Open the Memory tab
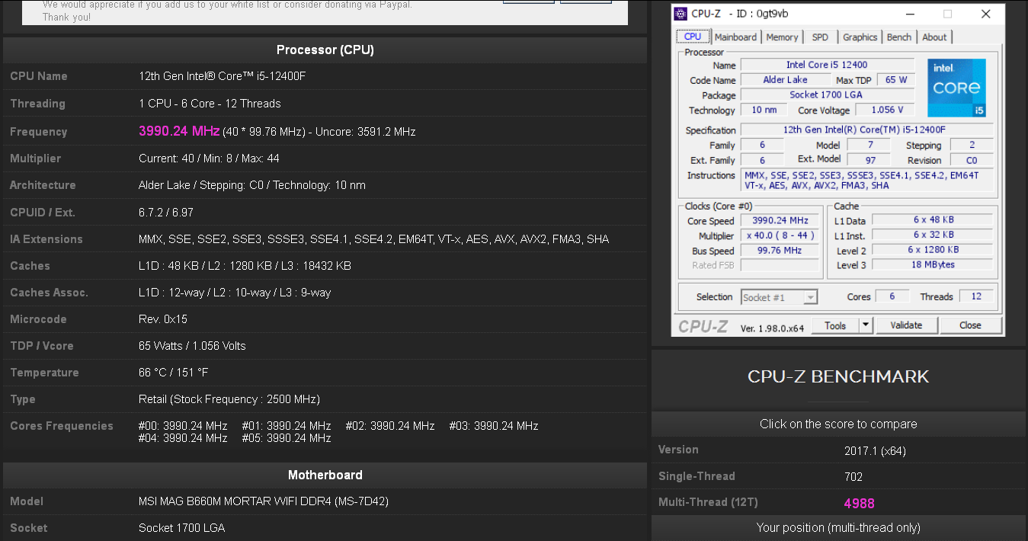This screenshot has width=1028, height=541. (x=782, y=37)
